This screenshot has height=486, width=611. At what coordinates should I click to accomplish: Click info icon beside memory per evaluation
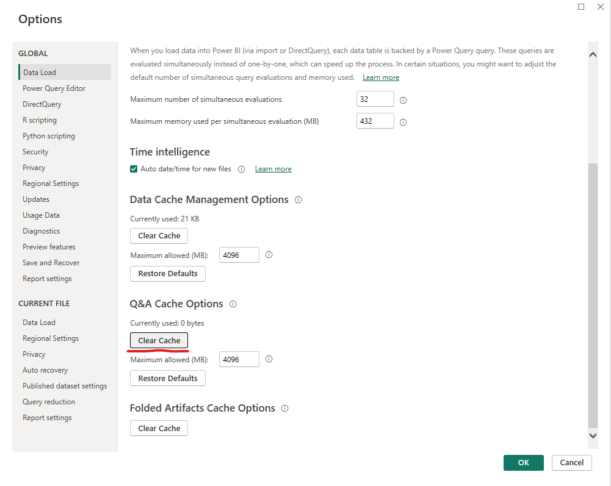pos(403,123)
